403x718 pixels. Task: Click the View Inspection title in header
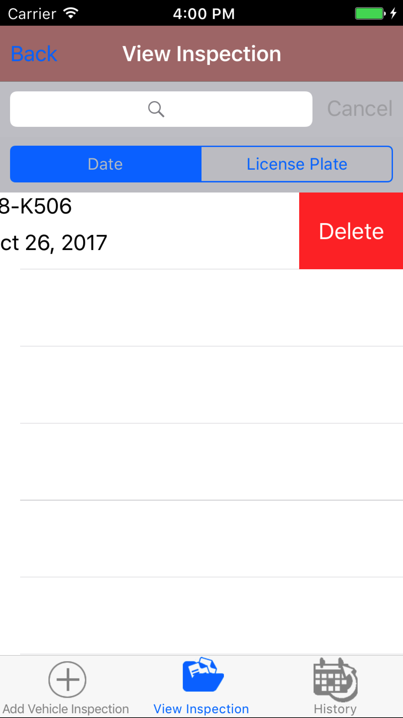point(202,54)
